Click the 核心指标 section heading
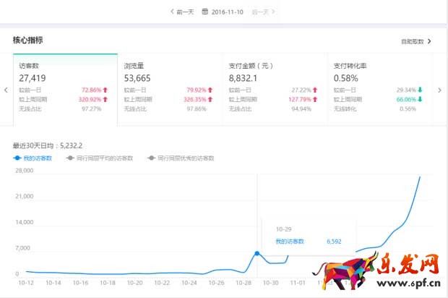The image size is (448, 298). pyautogui.click(x=27, y=41)
